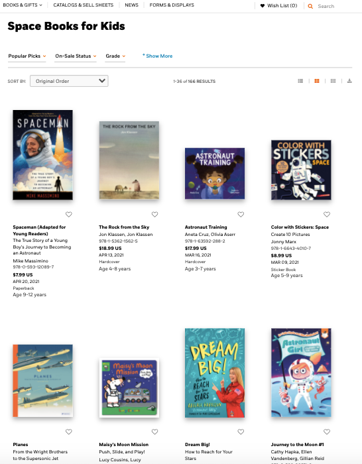Toggle wishlist heart for Spaceman book
This screenshot has height=464, width=362.
(x=69, y=214)
